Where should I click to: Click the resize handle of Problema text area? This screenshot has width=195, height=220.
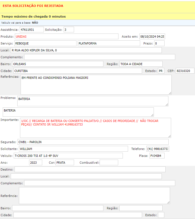[x=166, y=104]
